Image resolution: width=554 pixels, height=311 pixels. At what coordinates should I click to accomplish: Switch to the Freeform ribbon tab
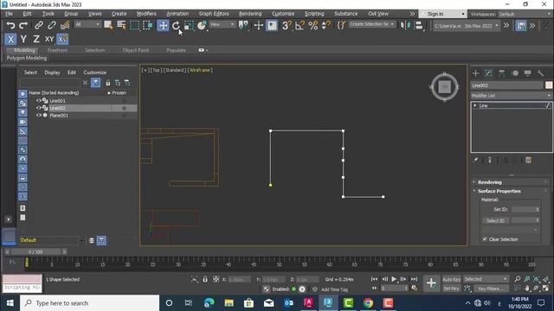pos(57,50)
